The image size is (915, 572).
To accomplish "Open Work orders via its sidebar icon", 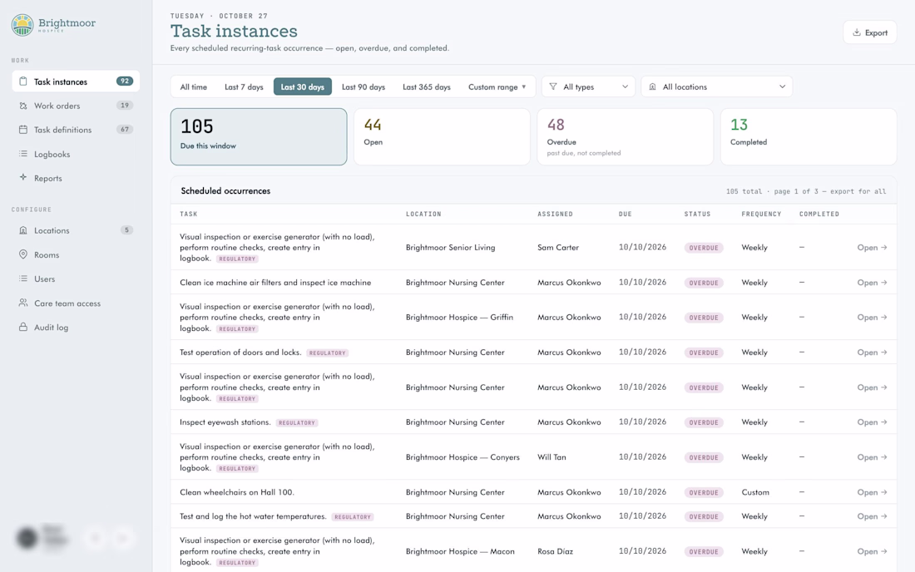I will coord(22,106).
